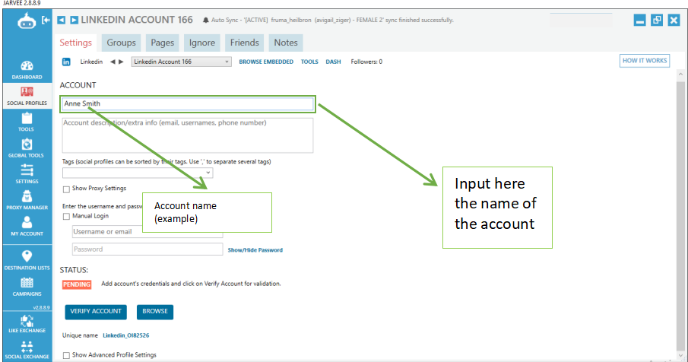
Task: Collapse the sidebar with the arrow icon
Action: coord(46,20)
